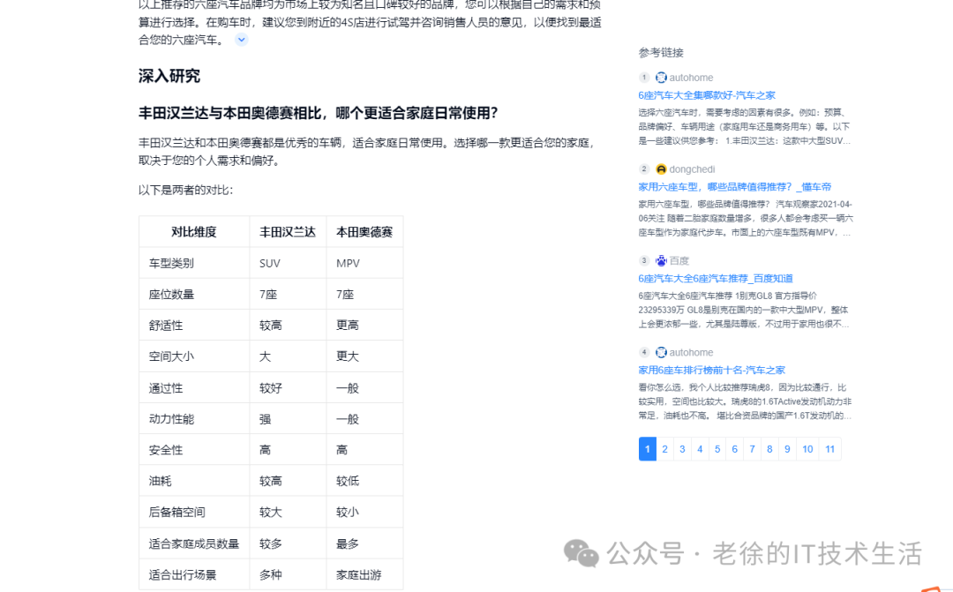Click the 通过性 row label
The height and width of the screenshot is (592, 953).
166,388
